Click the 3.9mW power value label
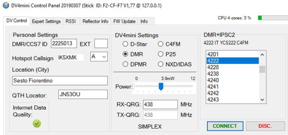 tap(168, 79)
